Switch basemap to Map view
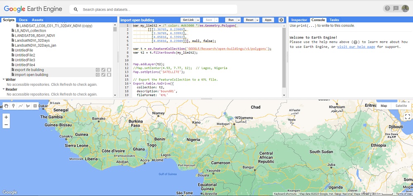The image size is (413, 196). point(384,106)
